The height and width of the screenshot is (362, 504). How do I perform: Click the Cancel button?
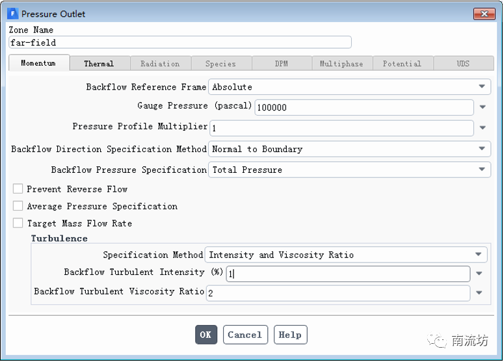coord(245,335)
